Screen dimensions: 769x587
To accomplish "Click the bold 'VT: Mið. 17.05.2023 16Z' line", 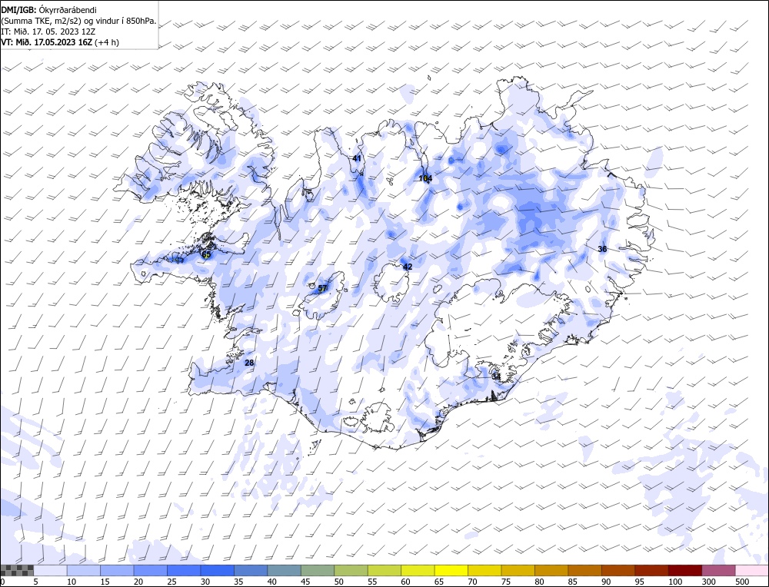I will (x=47, y=42).
